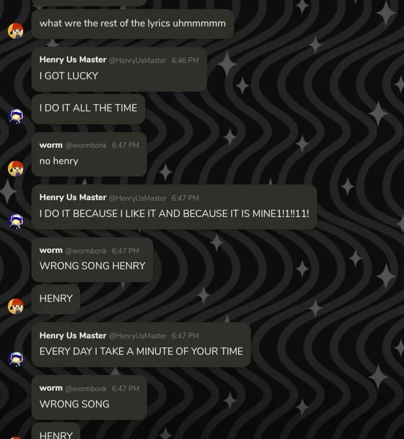This screenshot has height=439, width=404.
Task: Click worm's avatar beside the standalone "HENRY" bubble
Action: coord(16,306)
